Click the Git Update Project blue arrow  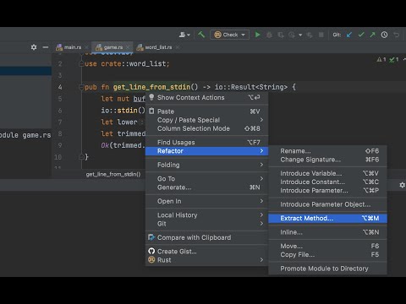pos(349,35)
